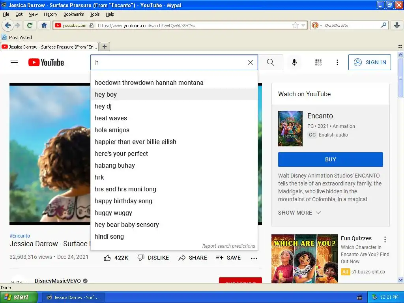Open Most Visited bookmarks folder
This screenshot has width=404, height=303.
tap(17, 37)
